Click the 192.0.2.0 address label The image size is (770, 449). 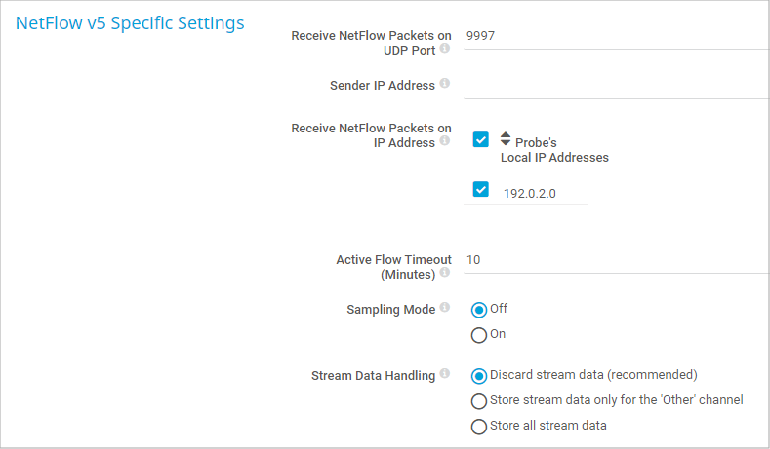(529, 193)
